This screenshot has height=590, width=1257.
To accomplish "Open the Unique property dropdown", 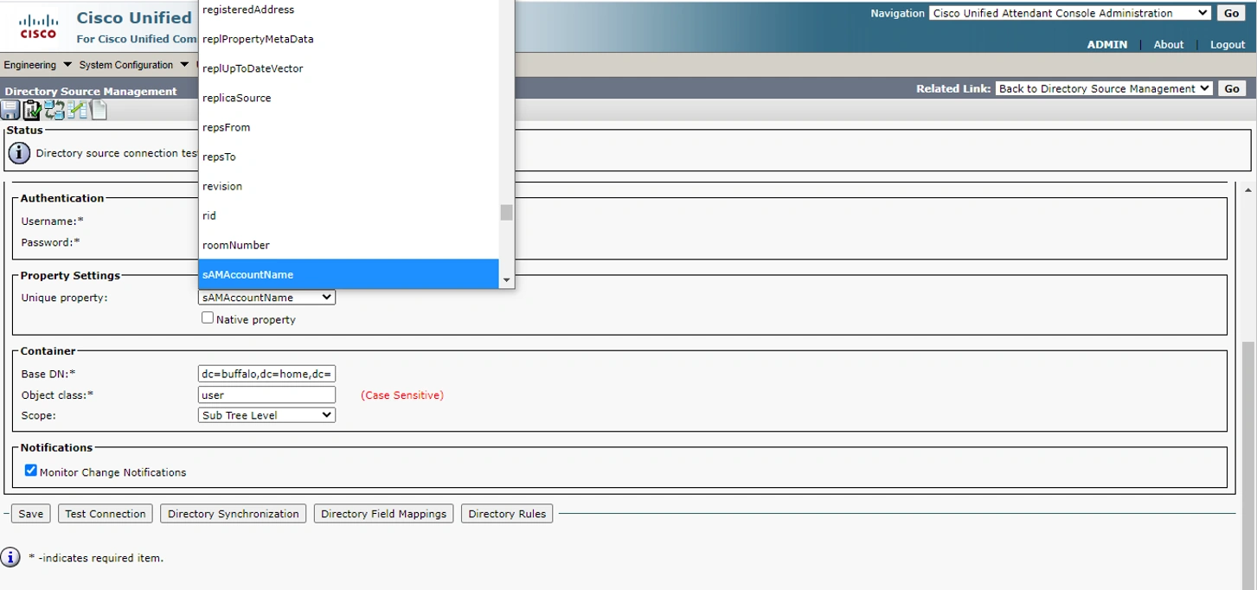I will pyautogui.click(x=266, y=298).
